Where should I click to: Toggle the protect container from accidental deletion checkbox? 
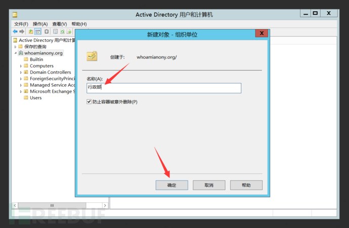[x=89, y=102]
